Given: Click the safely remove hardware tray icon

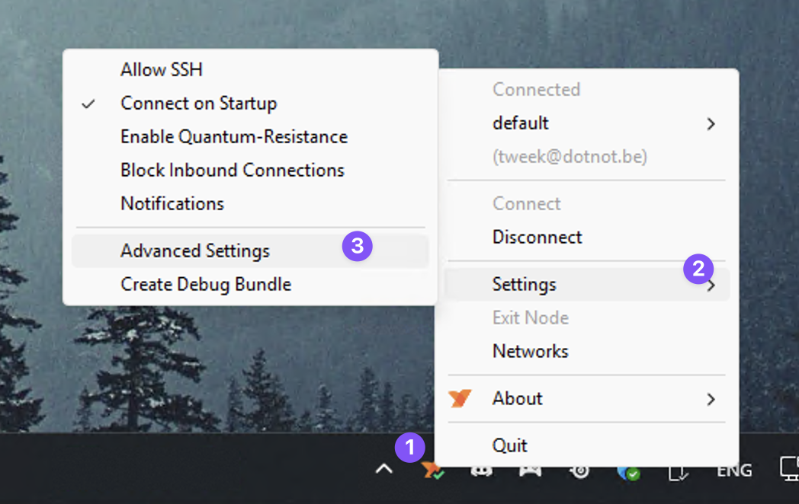Looking at the screenshot, I should pos(678,471).
